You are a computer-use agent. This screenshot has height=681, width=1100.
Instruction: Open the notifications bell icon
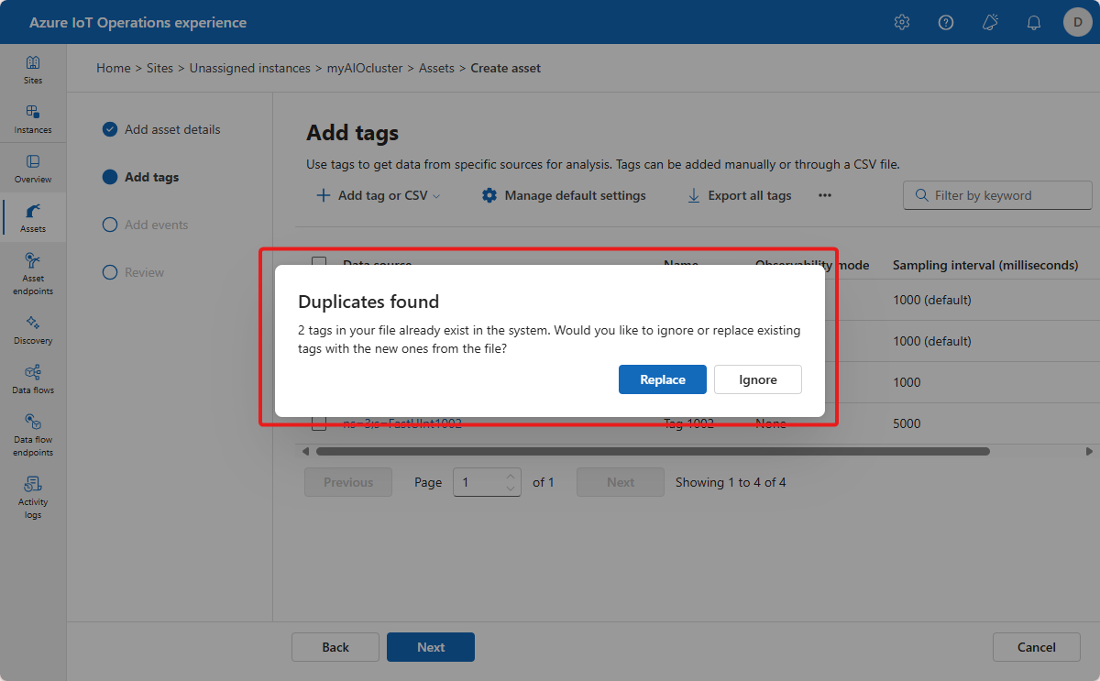[1034, 22]
